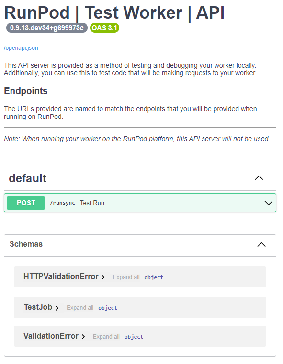Click Expand all next to HTTPValidationError
283x364 pixels.
pyautogui.click(x=126, y=277)
